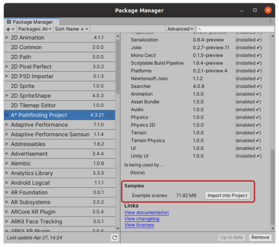Select the 2D Sprite package
This screenshot has width=279, height=247.
tap(60, 86)
